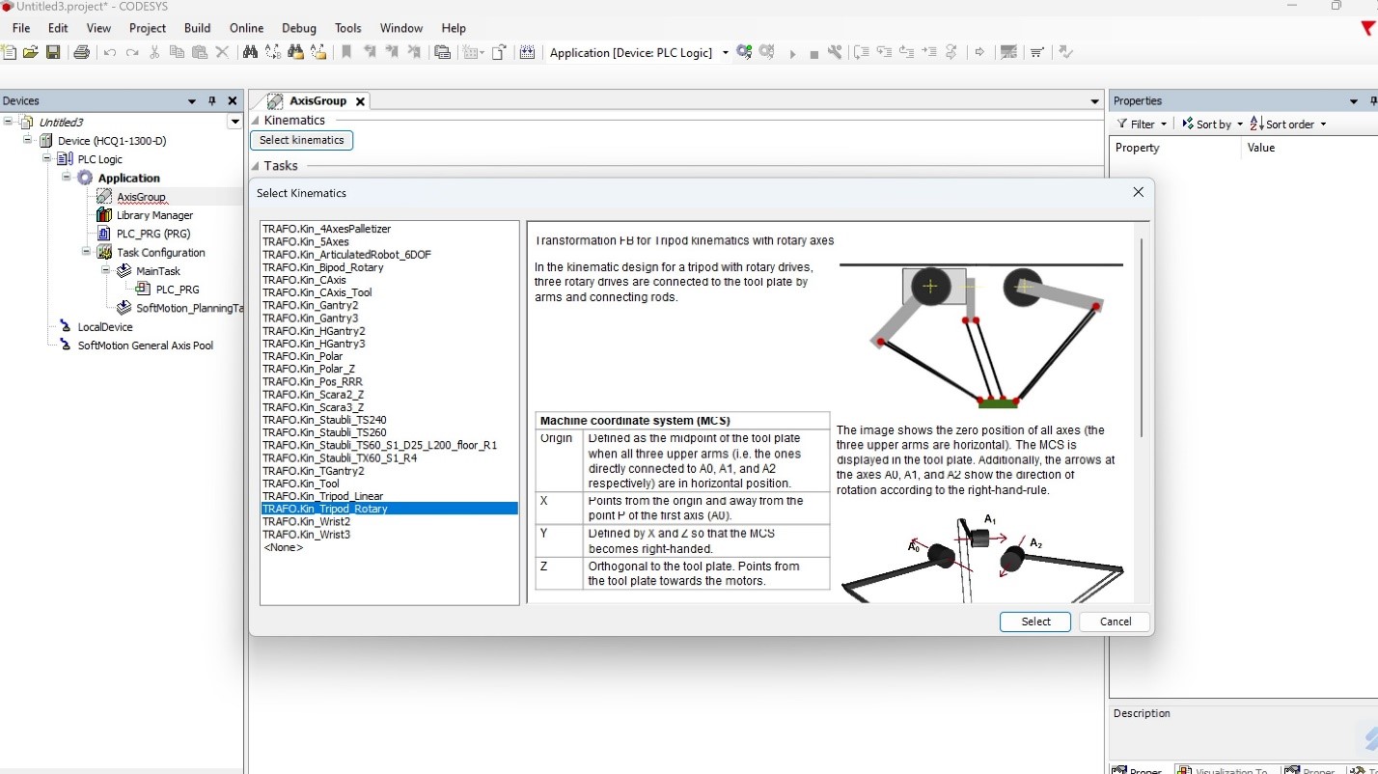
Task: Click the AxisGroup icon in device tree
Action: coord(104,197)
